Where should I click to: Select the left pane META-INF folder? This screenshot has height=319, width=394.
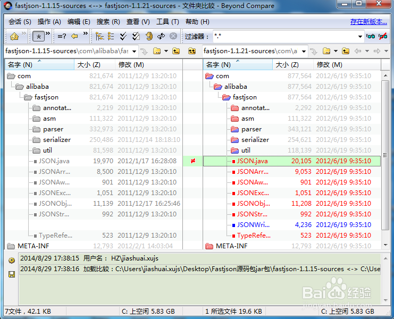pyautogui.click(x=33, y=246)
